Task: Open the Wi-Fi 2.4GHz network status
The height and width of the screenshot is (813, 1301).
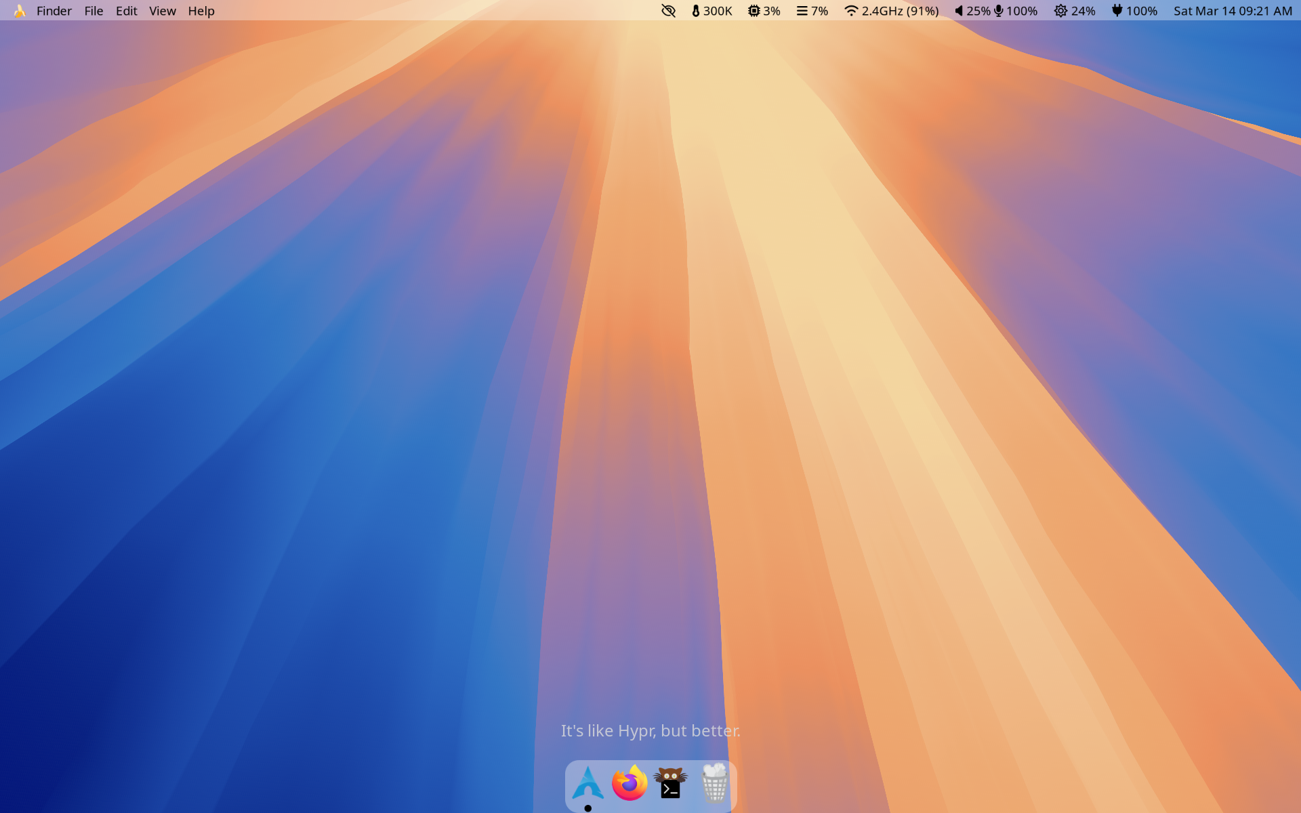Action: pyautogui.click(x=892, y=11)
